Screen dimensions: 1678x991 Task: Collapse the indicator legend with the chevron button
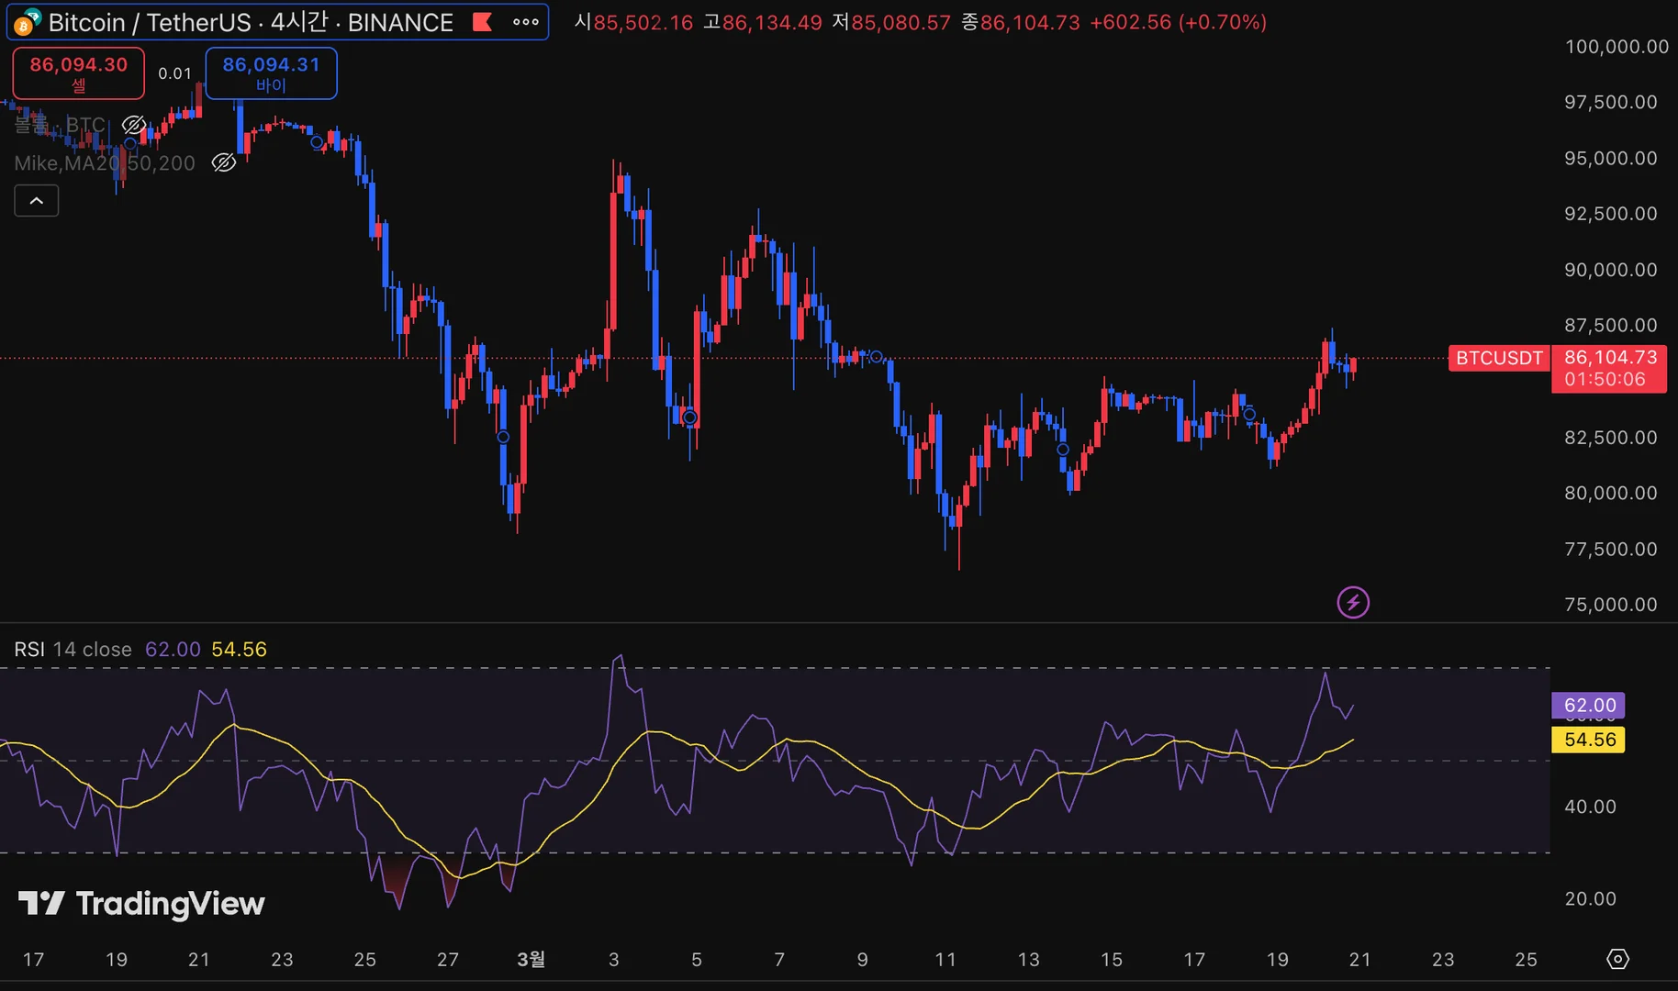click(x=37, y=201)
